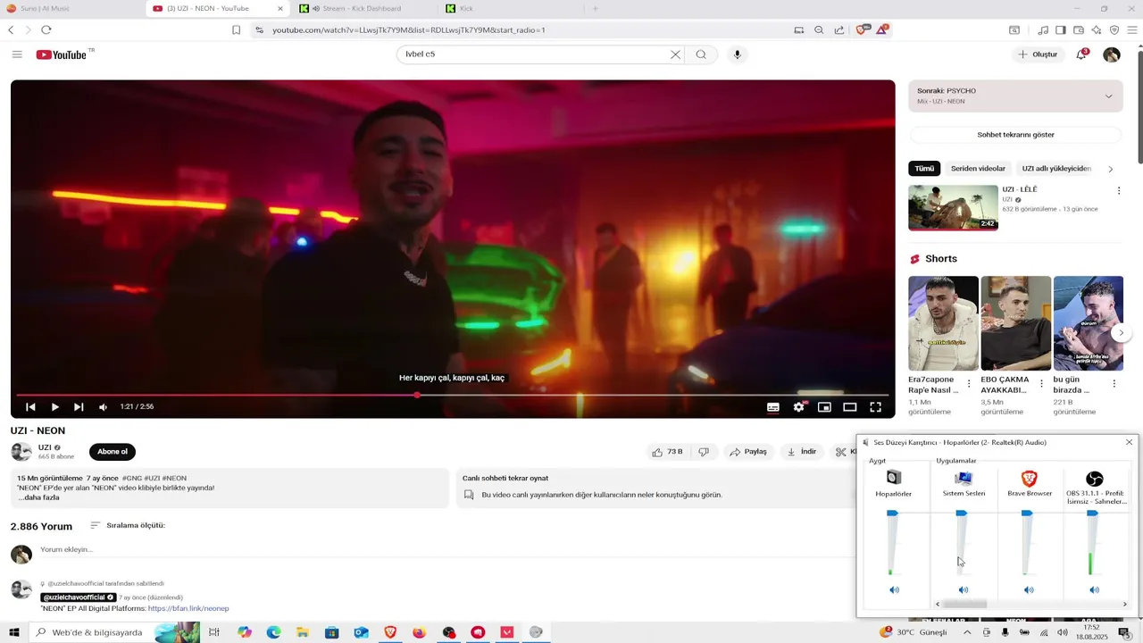This screenshot has width=1143, height=643.
Task: Open options for the Era7capone short
Action: [x=969, y=384]
